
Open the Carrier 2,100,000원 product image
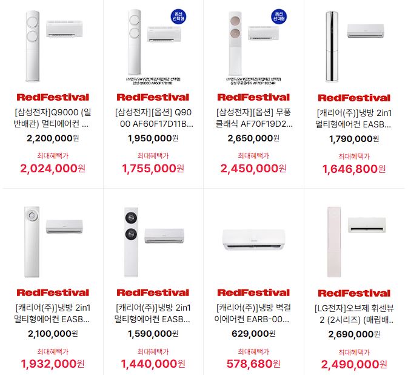pos(53,242)
